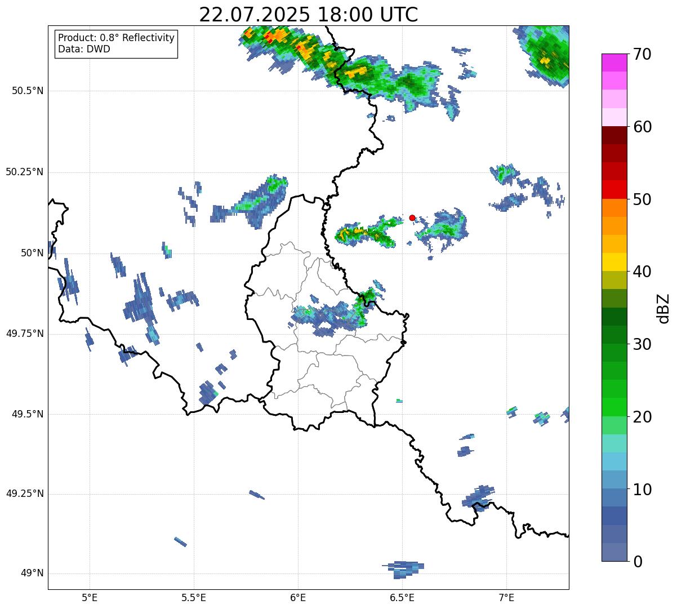
Task: Click the red location marker dot
Action: pyautogui.click(x=412, y=217)
